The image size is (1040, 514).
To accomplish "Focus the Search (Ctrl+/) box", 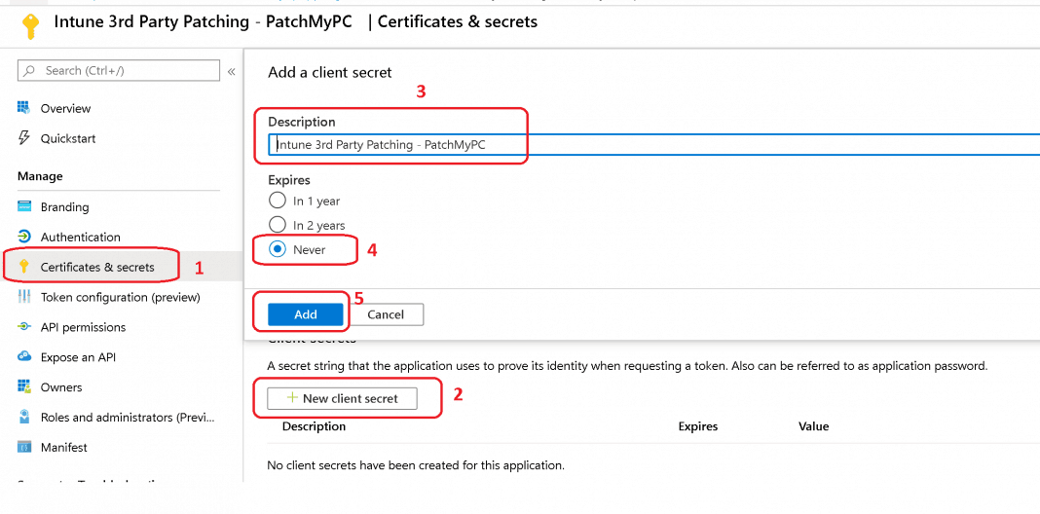I will tap(119, 70).
